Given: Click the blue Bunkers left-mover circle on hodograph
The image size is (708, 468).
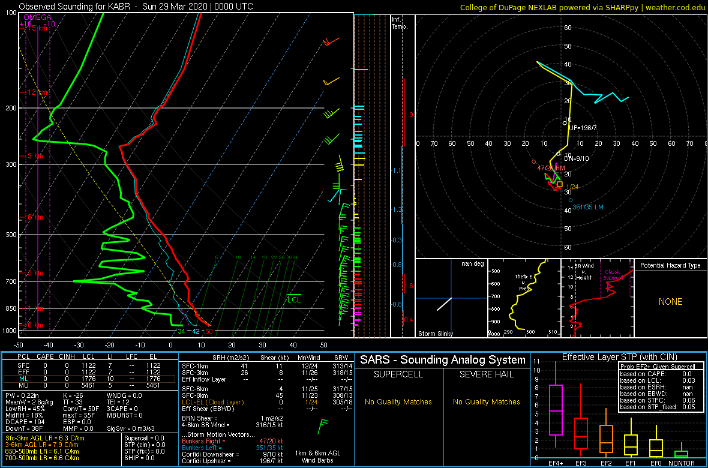Looking at the screenshot, I should pos(571,200).
